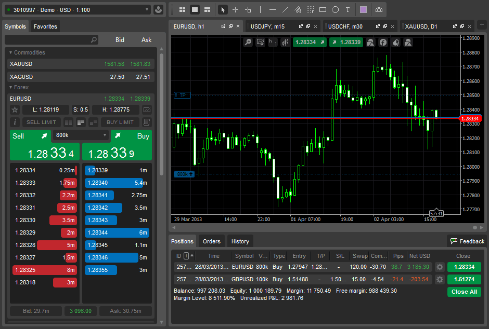The image size is (489, 329).
Task: Toggle the candlestick chart type button
Action: point(285,43)
